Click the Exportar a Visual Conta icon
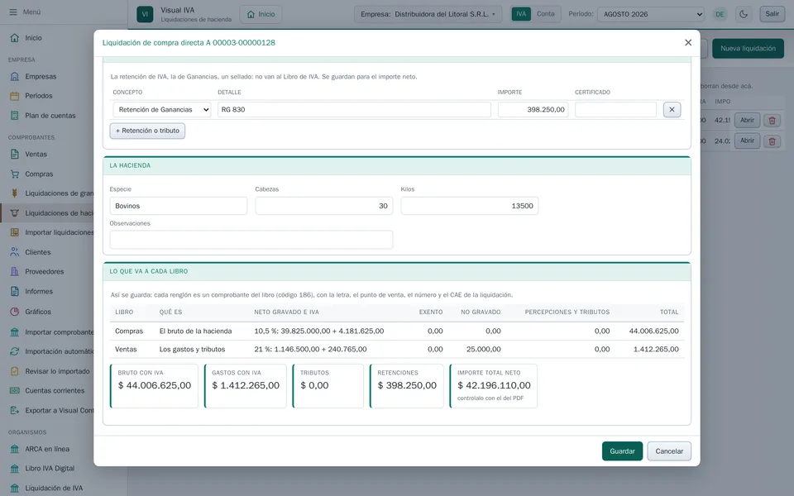The height and width of the screenshot is (496, 794). [15, 411]
